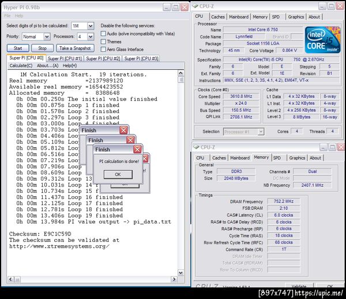Switch to Super PI [CPU #2] tab

[x=103, y=58]
